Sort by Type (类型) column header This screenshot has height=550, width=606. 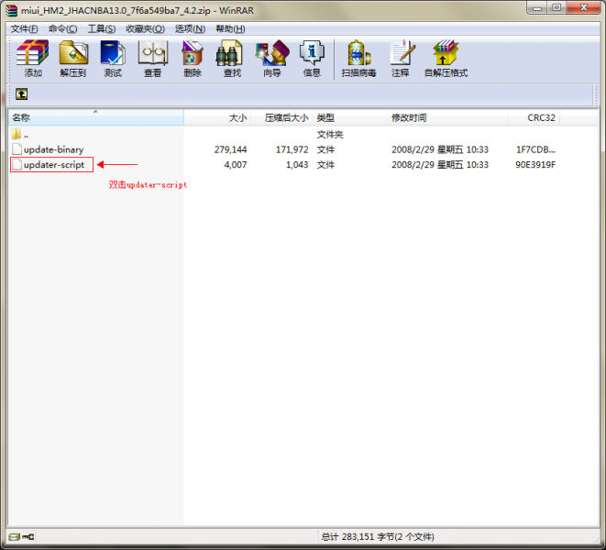pyautogui.click(x=350, y=117)
